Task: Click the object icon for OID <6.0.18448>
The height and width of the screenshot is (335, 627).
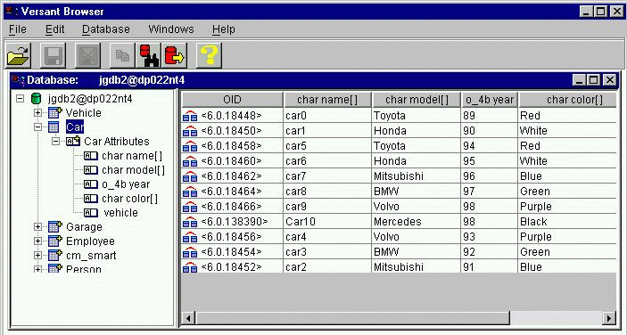Action: coord(190,116)
